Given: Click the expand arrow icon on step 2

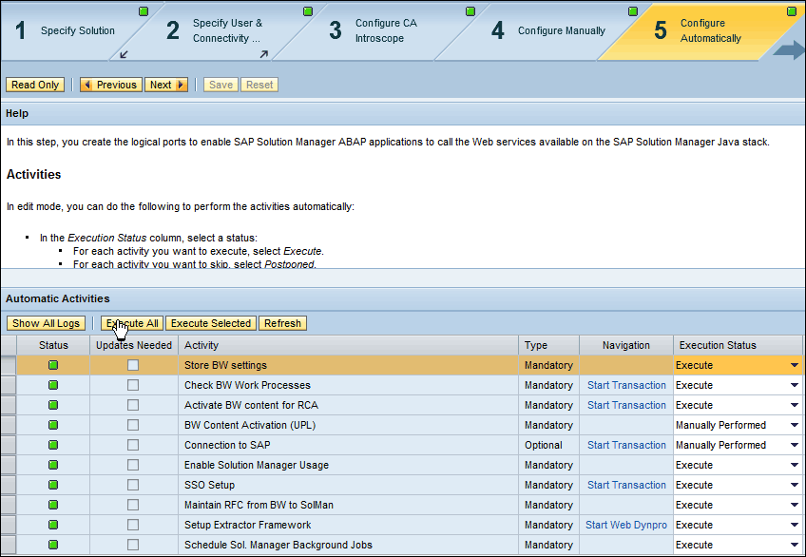Looking at the screenshot, I should tap(263, 54).
